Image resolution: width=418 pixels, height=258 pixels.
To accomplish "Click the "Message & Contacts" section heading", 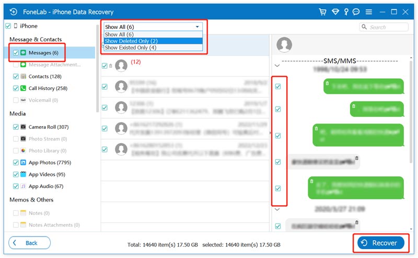I will tap(36, 39).
